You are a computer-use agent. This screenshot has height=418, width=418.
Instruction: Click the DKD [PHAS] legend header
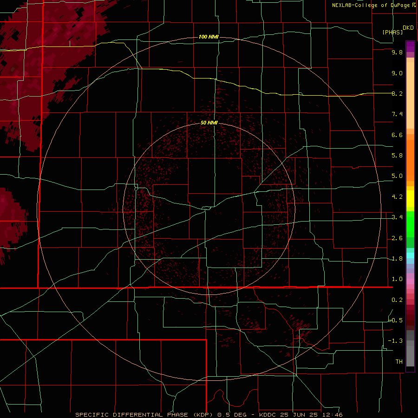[398, 30]
